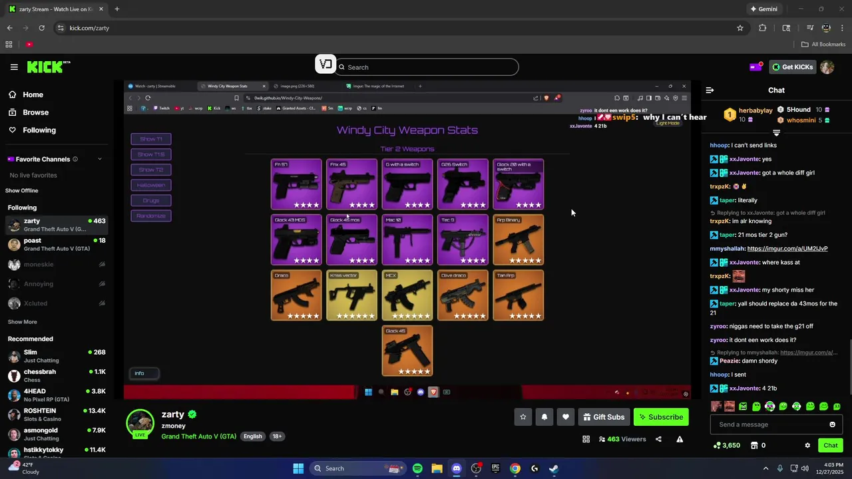The width and height of the screenshot is (852, 479).
Task: Click the Send a message input
Action: [x=769, y=424]
